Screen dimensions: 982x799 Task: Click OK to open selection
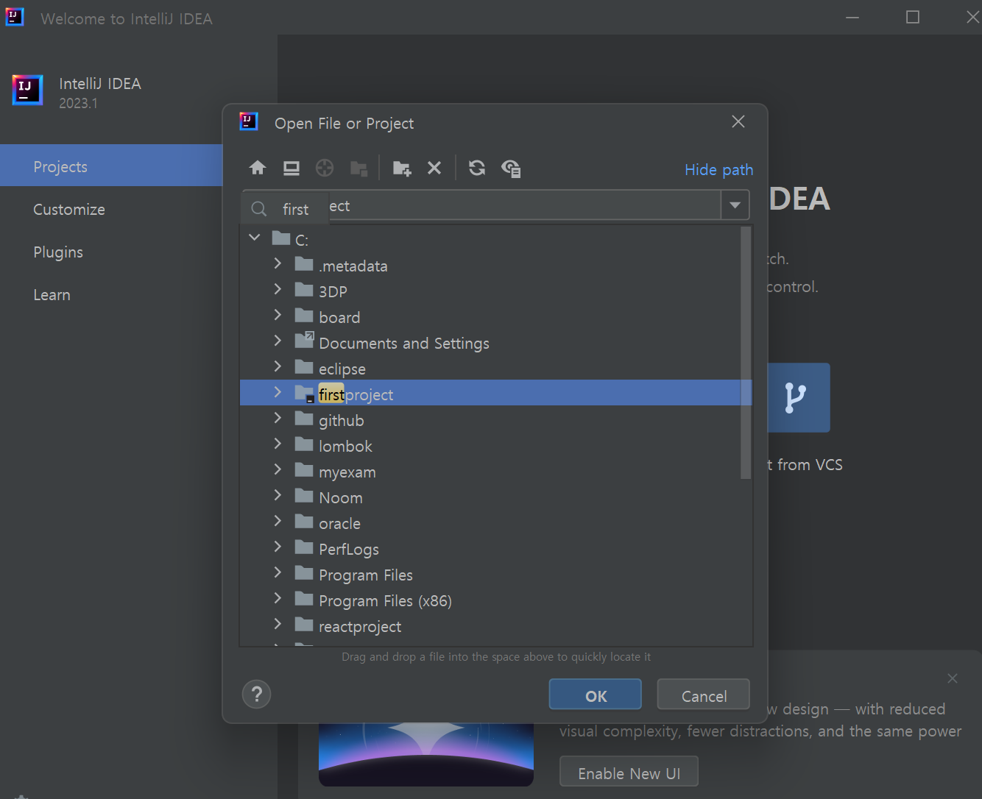(595, 695)
